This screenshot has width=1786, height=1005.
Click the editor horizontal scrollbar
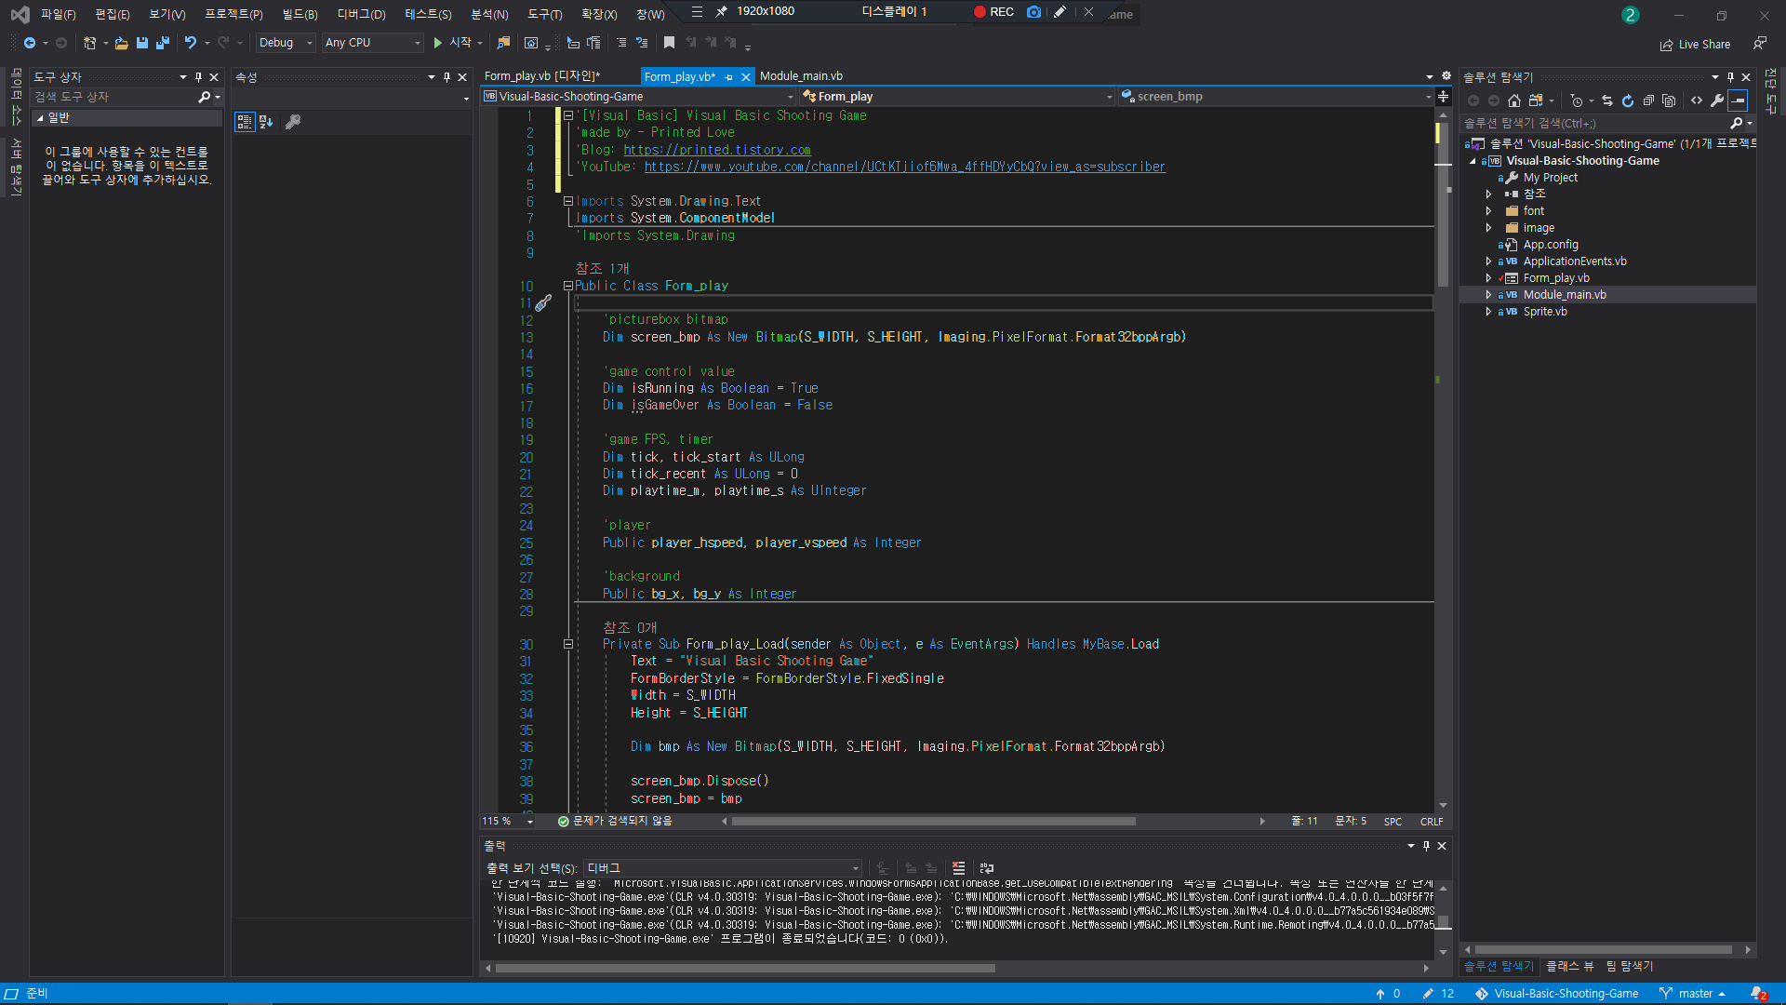[933, 822]
